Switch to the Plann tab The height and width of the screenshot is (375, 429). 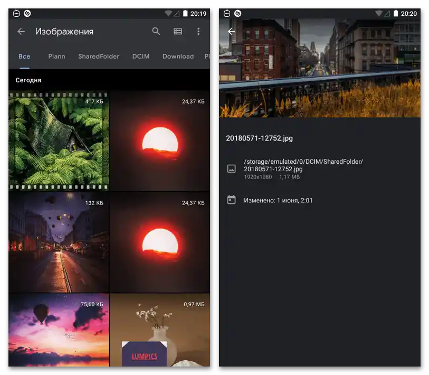[x=56, y=57]
